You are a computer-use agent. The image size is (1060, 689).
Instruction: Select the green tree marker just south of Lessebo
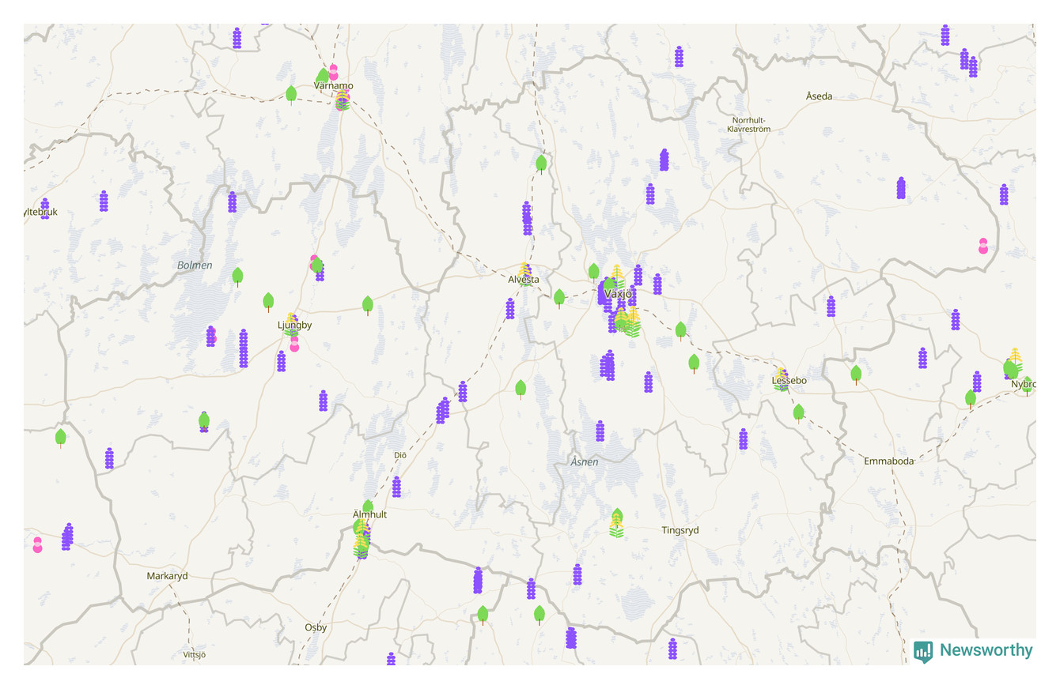[799, 412]
